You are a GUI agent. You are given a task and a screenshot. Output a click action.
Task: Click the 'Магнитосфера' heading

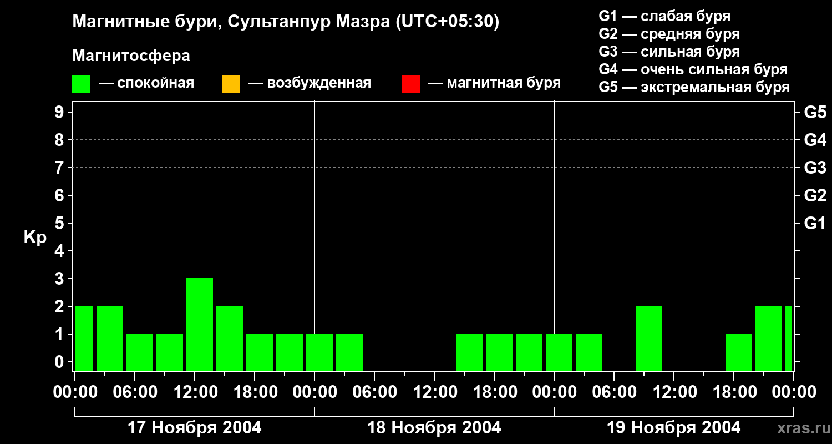(x=131, y=56)
